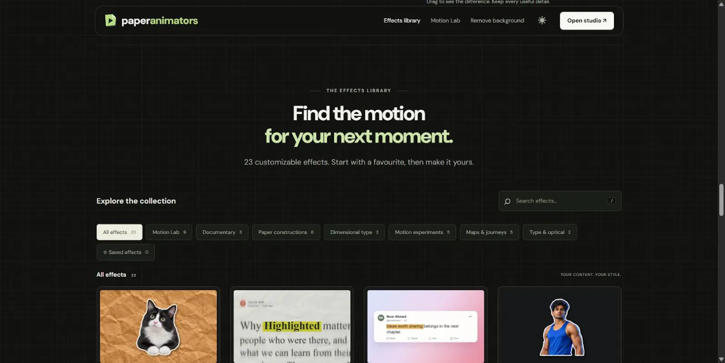Open the man cutout effect thumbnail
Screen dimensions: 725x363
(560, 326)
